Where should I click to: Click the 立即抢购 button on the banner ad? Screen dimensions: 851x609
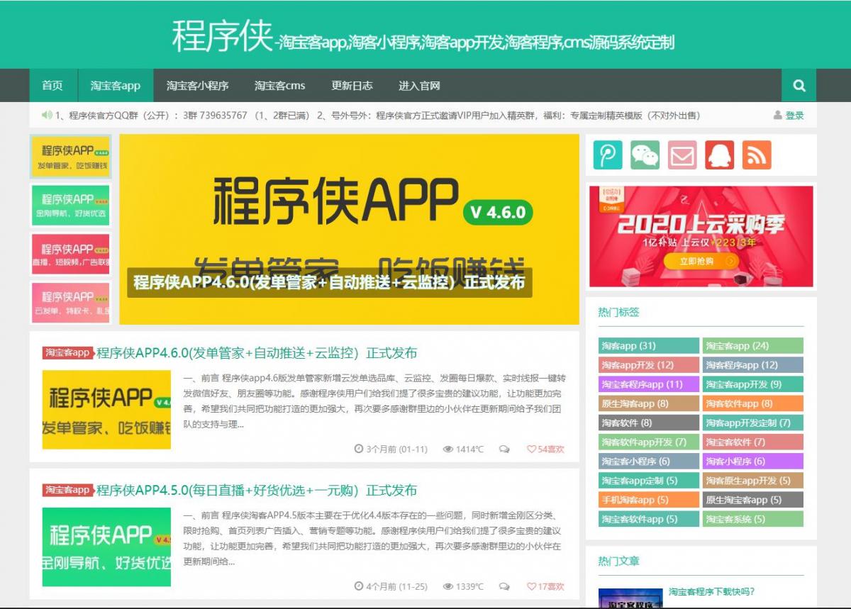click(701, 261)
